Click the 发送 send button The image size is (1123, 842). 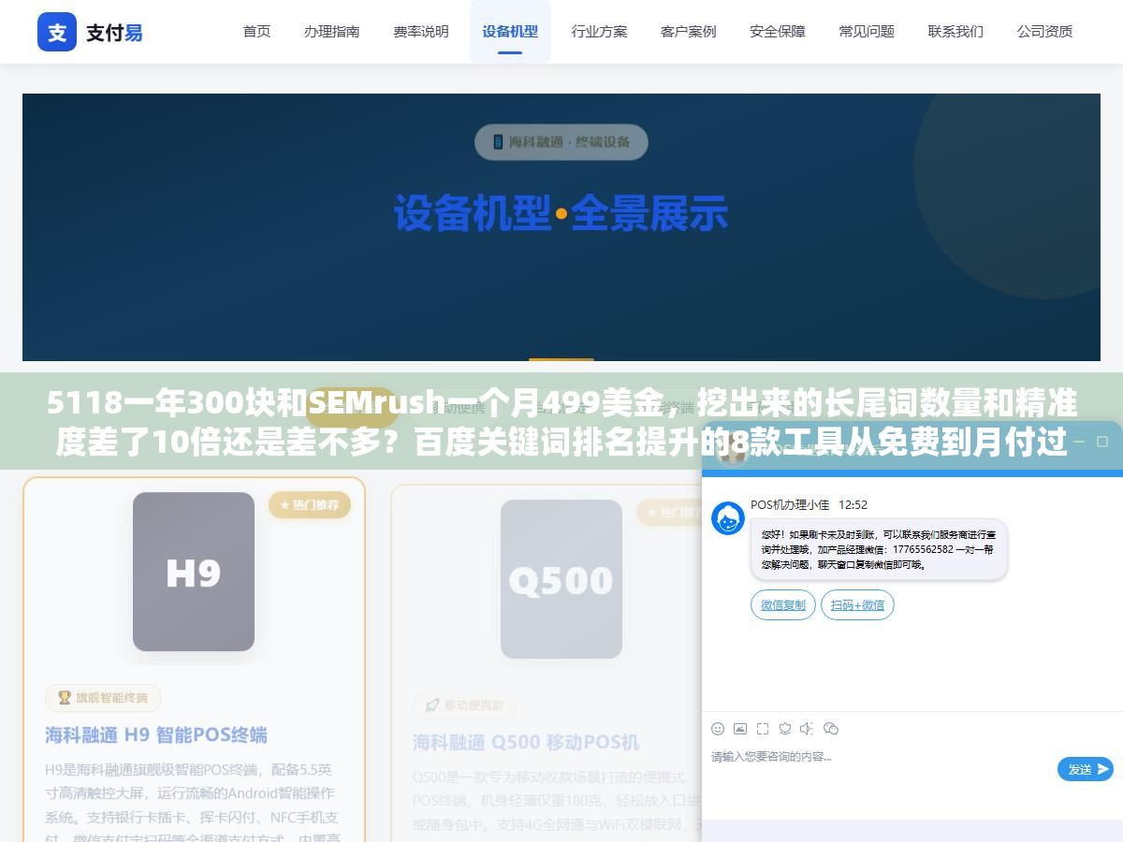pos(1086,769)
